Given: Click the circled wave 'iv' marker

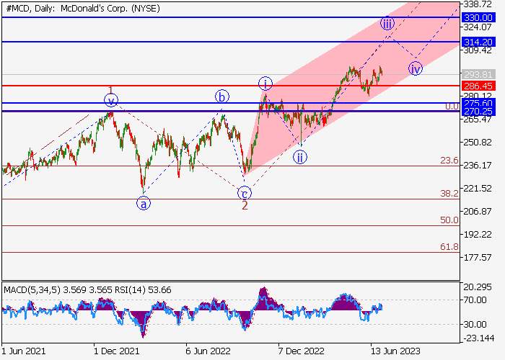Looking at the screenshot, I should click(415, 69).
